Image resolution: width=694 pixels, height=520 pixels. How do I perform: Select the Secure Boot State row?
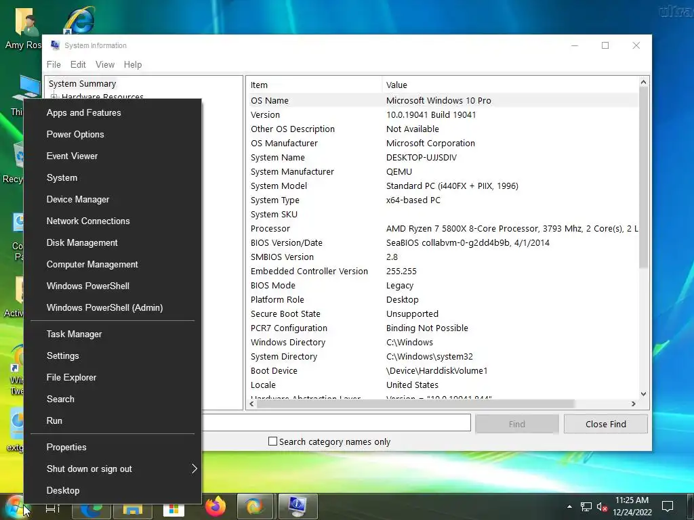tap(443, 314)
